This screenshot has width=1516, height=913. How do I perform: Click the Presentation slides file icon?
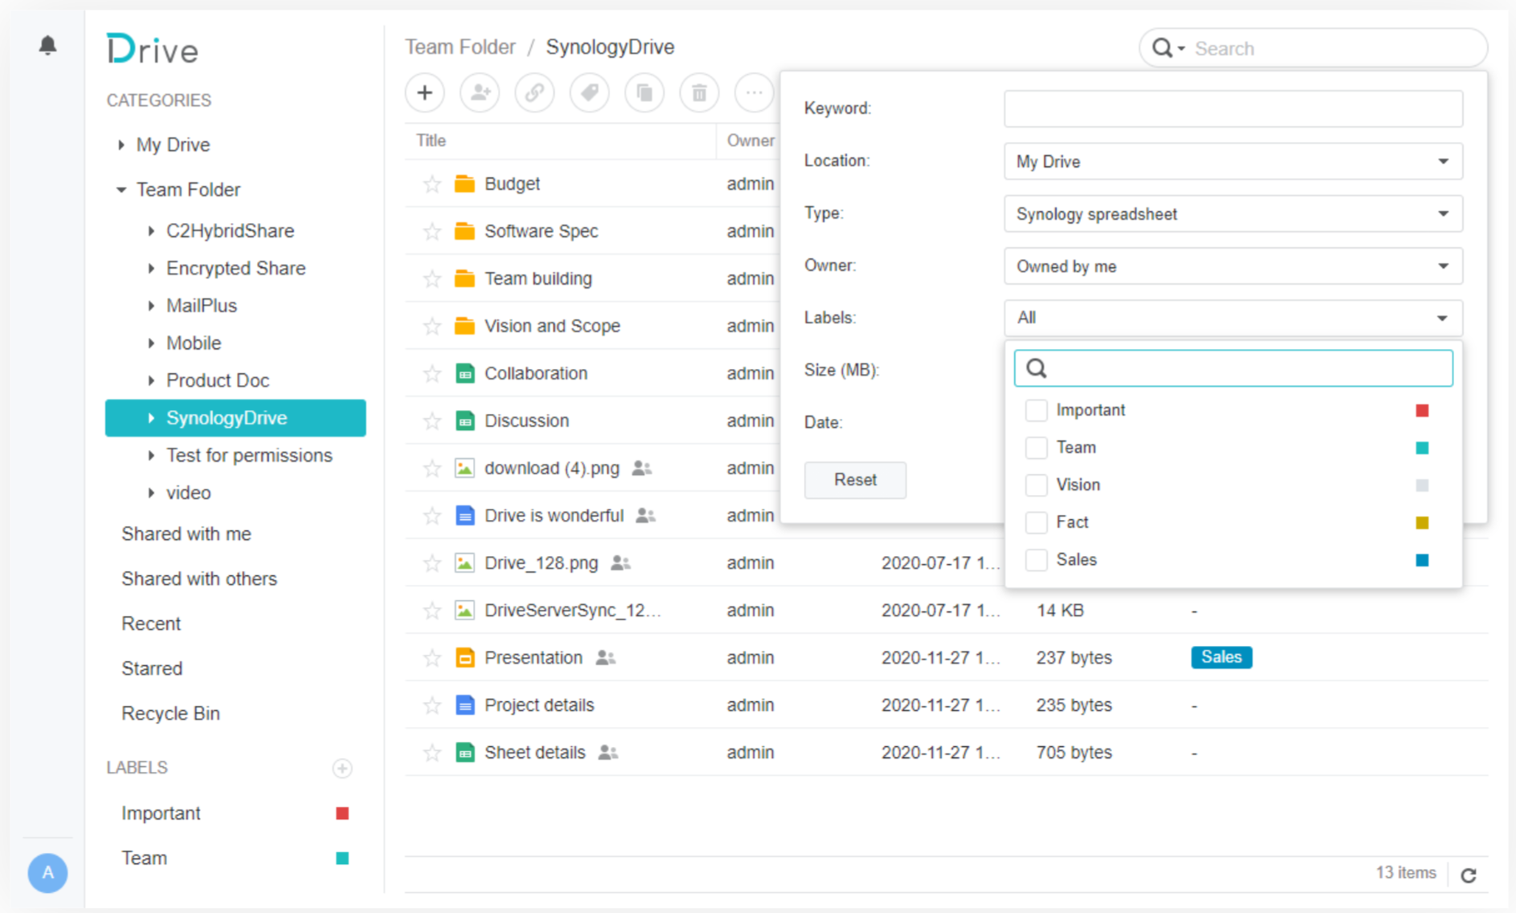coord(464,658)
